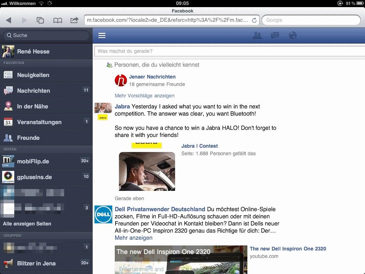The image size is (365, 274).
Task: Click the youtube.com source text
Action: (x=264, y=256)
